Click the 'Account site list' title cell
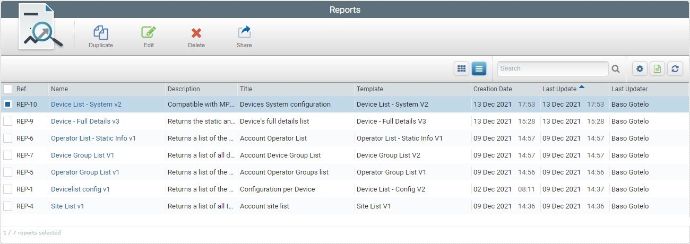 [x=264, y=206]
